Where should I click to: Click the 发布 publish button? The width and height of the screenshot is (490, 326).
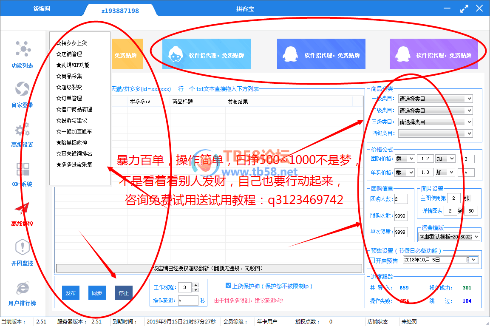point(71,293)
